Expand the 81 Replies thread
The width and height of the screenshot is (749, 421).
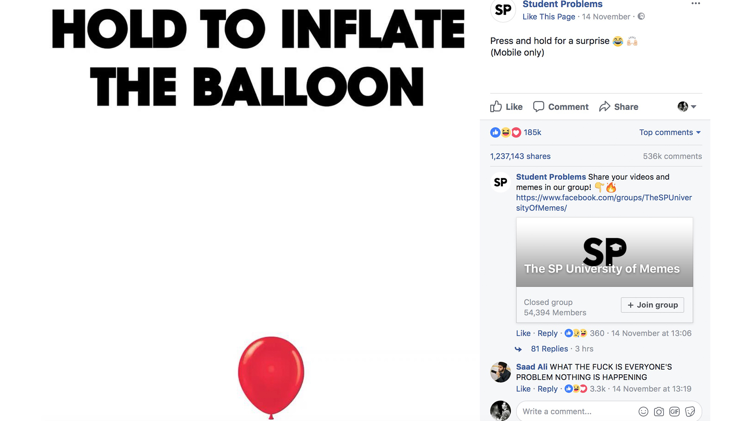click(549, 349)
